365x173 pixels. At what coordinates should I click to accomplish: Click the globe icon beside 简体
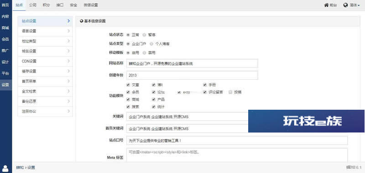click(345, 5)
